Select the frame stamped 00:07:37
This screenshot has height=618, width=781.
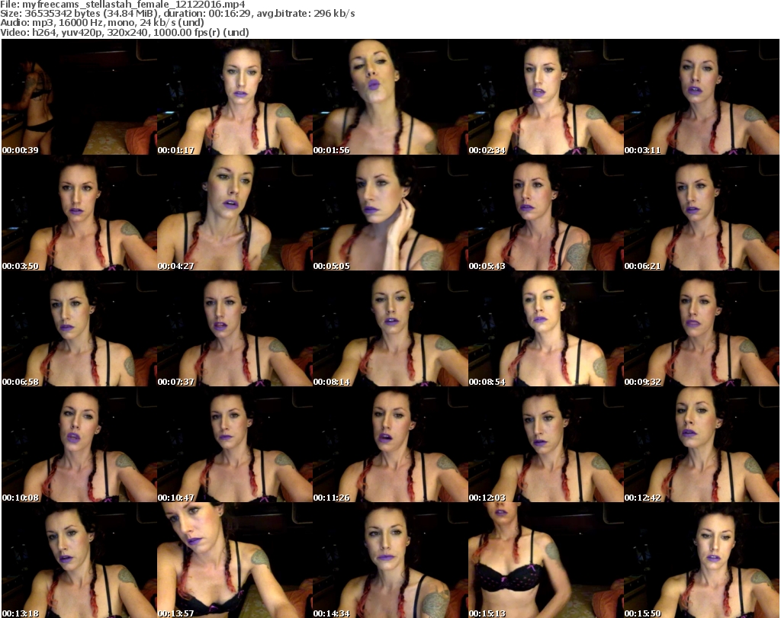click(235, 329)
